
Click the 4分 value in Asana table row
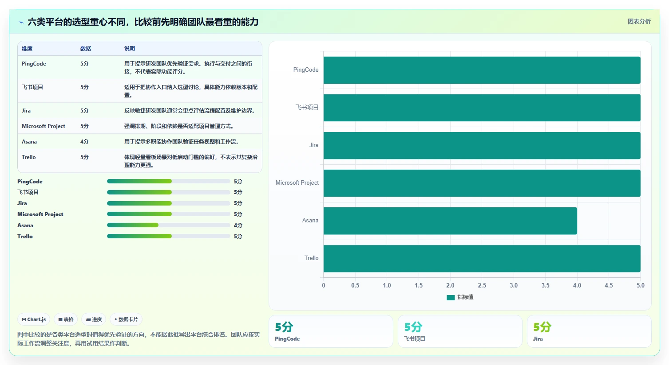pos(84,142)
